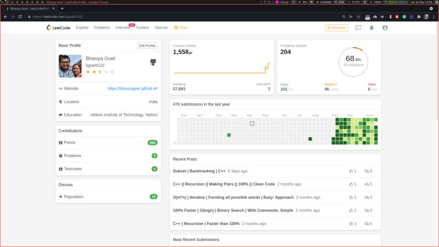Click the green March square in heatmap
Image resolution: width=439 pixels, height=247 pixels.
click(x=229, y=135)
